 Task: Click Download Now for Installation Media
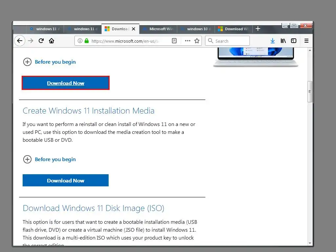pyautogui.click(x=66, y=180)
